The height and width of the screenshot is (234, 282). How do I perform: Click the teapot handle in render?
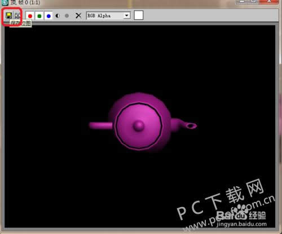(101, 125)
